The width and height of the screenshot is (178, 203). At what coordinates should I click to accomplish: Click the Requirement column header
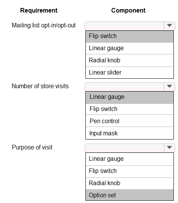point(39,11)
